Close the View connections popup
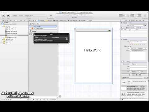The width and height of the screenshot is (149, 112). (x=34, y=34)
